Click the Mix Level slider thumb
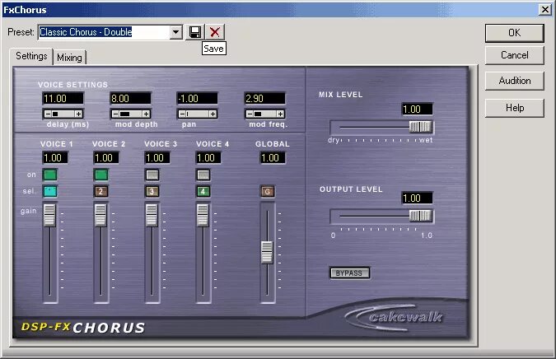 pyautogui.click(x=421, y=127)
